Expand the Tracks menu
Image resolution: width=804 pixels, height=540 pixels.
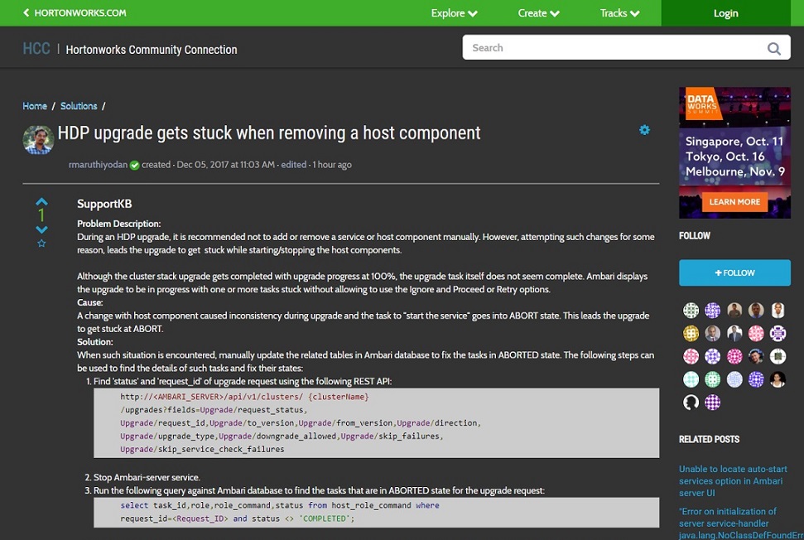[x=619, y=13]
